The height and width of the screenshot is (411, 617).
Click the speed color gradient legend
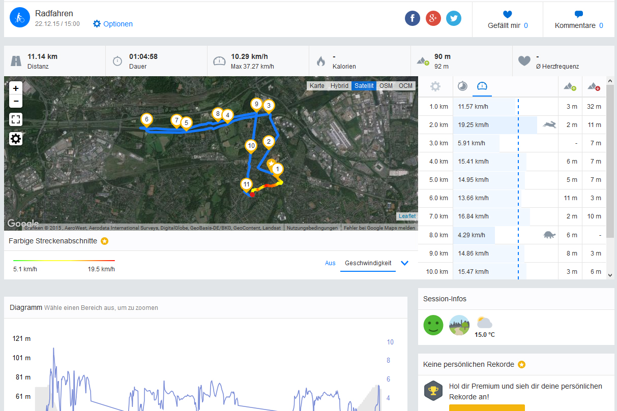click(x=64, y=261)
